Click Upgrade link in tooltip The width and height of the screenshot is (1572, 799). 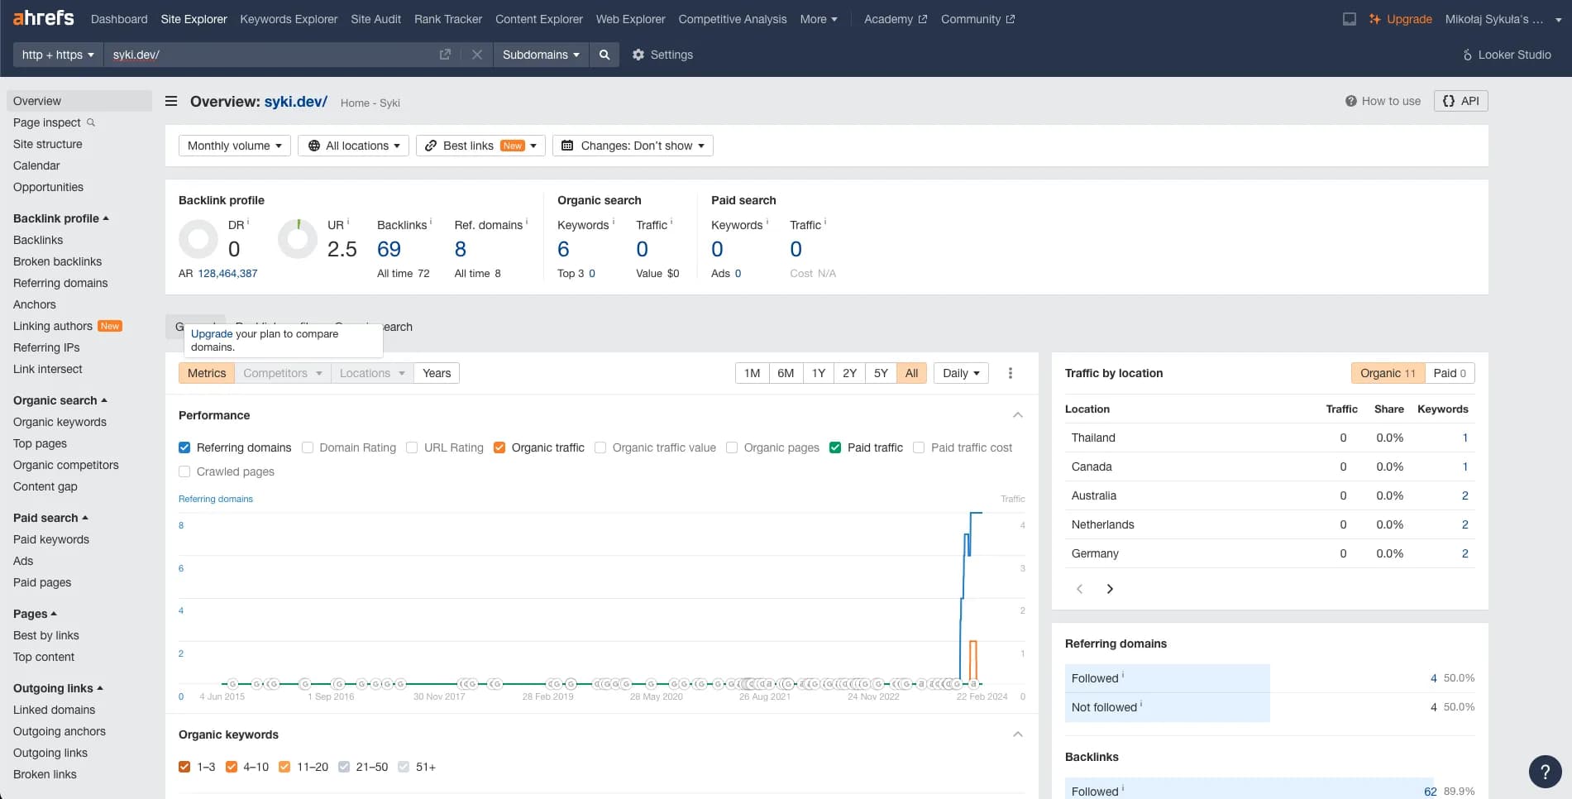212,334
